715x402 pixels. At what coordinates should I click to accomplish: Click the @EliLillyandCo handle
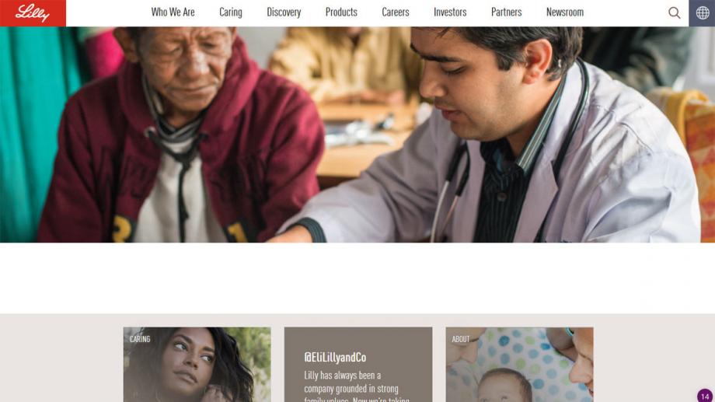335,357
